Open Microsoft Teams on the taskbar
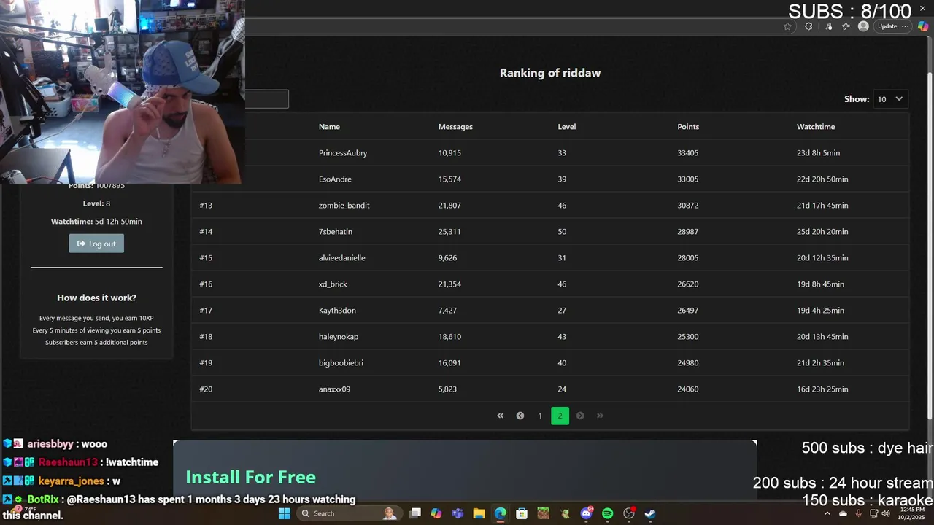This screenshot has height=525, width=934. click(x=458, y=513)
